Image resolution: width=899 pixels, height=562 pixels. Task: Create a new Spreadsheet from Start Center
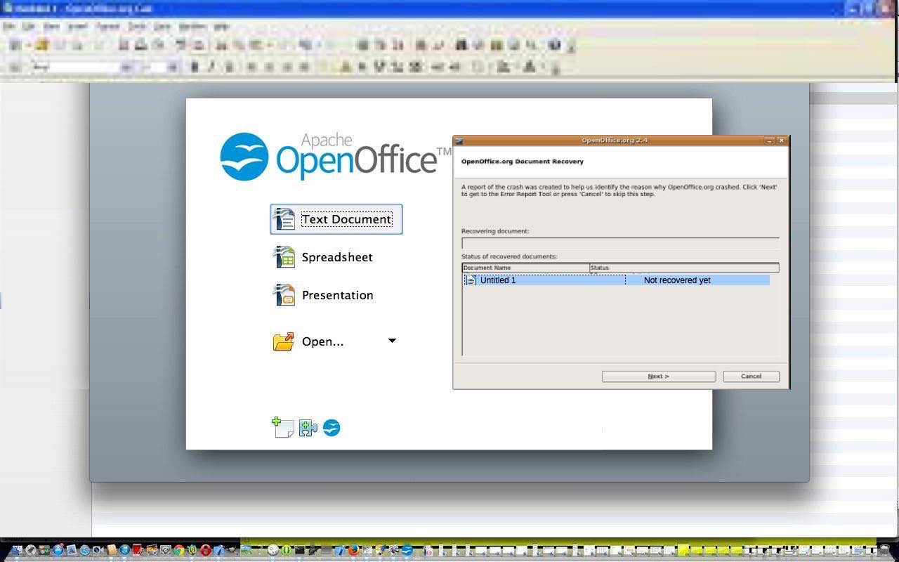(x=323, y=257)
